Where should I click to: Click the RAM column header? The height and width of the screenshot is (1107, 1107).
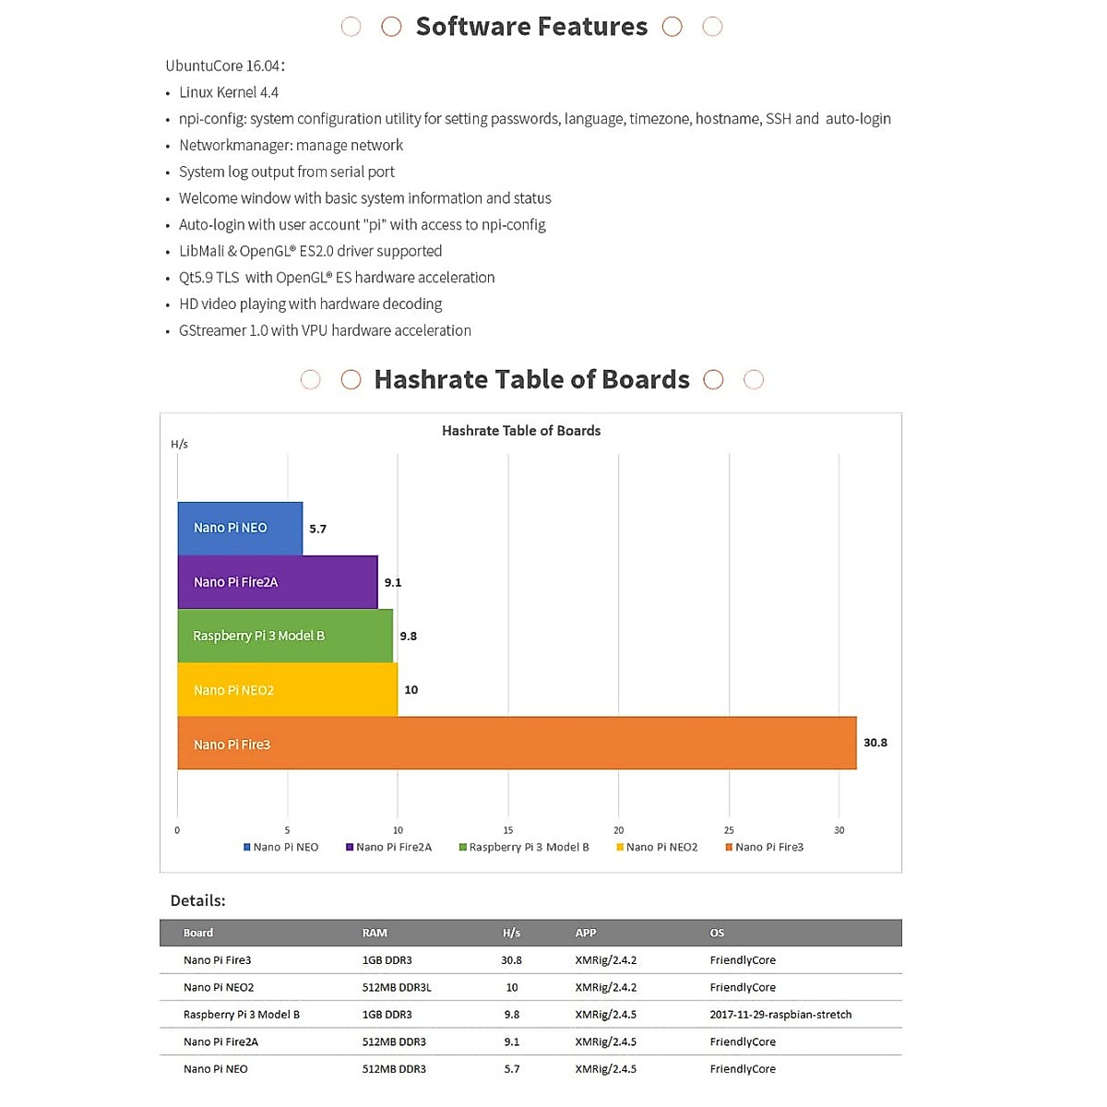click(375, 933)
